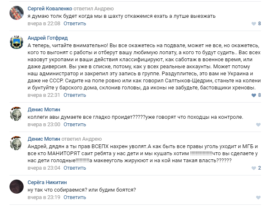Viewport: 271px width, 216px height.
Task: Like Андрей Готфрид's long comment
Action: 254,95
